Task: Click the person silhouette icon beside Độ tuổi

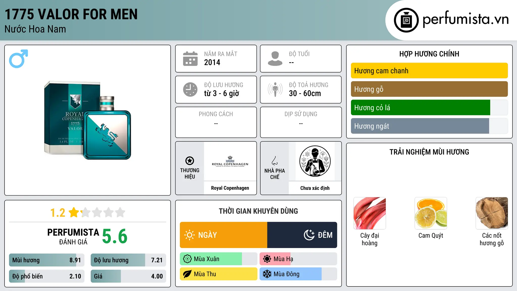Action: click(275, 59)
